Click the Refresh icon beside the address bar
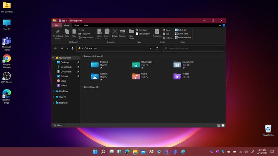The height and width of the screenshot is (156, 278). [157, 48]
